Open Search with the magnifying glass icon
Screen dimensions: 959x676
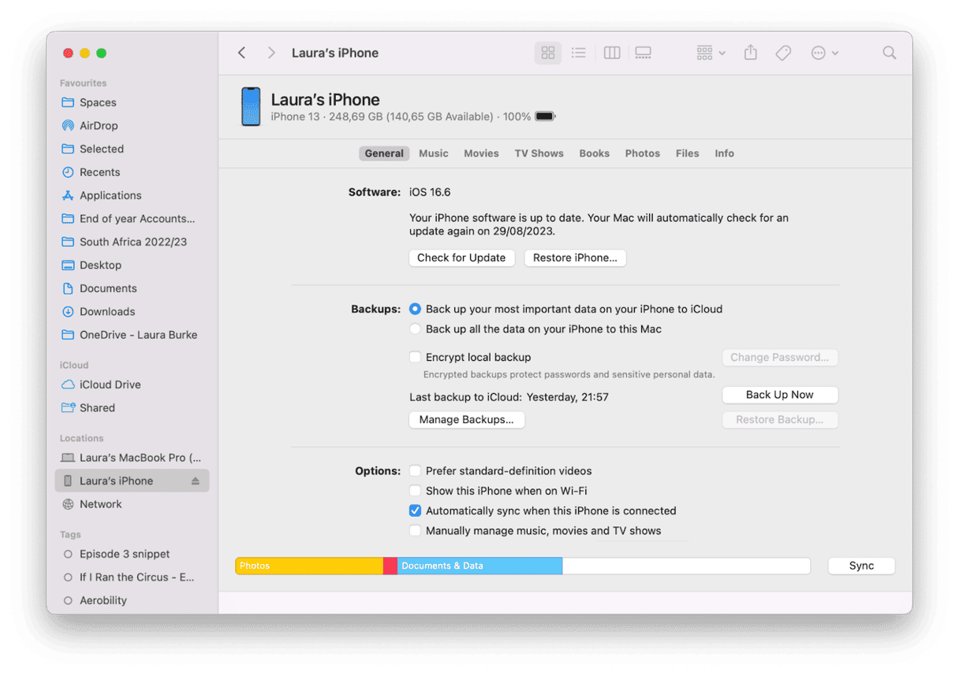tap(889, 52)
